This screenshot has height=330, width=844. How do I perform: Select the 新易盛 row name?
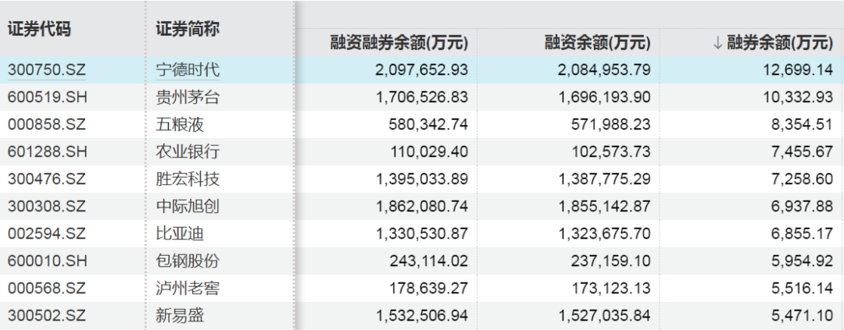click(x=180, y=315)
